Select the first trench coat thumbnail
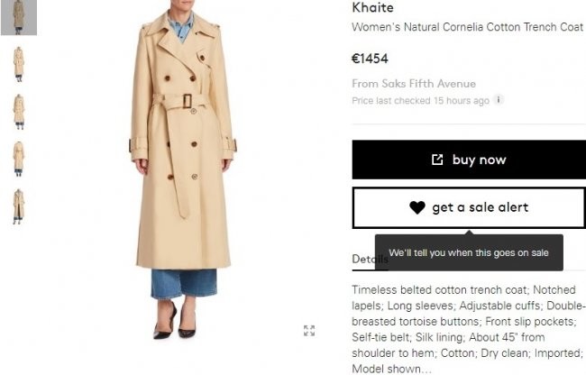This screenshot has height=375, width=586. [x=19, y=17]
